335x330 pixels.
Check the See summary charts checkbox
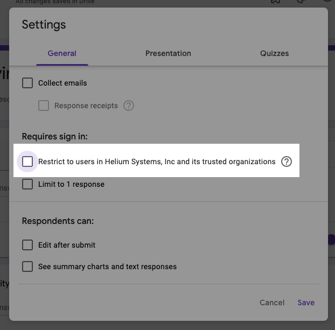pos(27,266)
